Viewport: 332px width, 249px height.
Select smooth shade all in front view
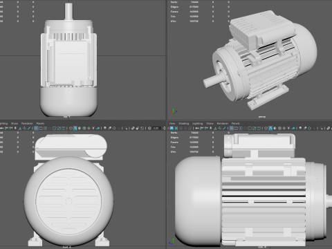pyautogui.click(x=75, y=128)
